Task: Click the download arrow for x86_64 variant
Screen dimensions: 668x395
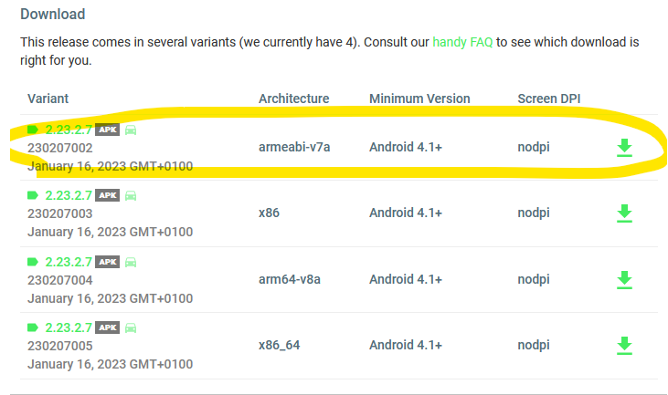Action: pos(624,345)
